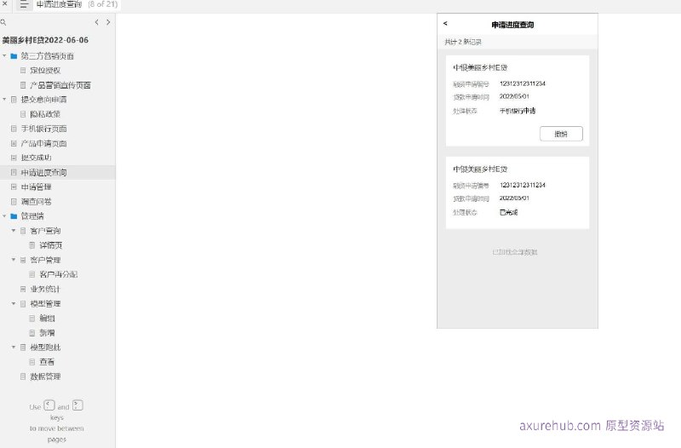Open the 数据管理 page
The image size is (681, 448).
point(45,376)
